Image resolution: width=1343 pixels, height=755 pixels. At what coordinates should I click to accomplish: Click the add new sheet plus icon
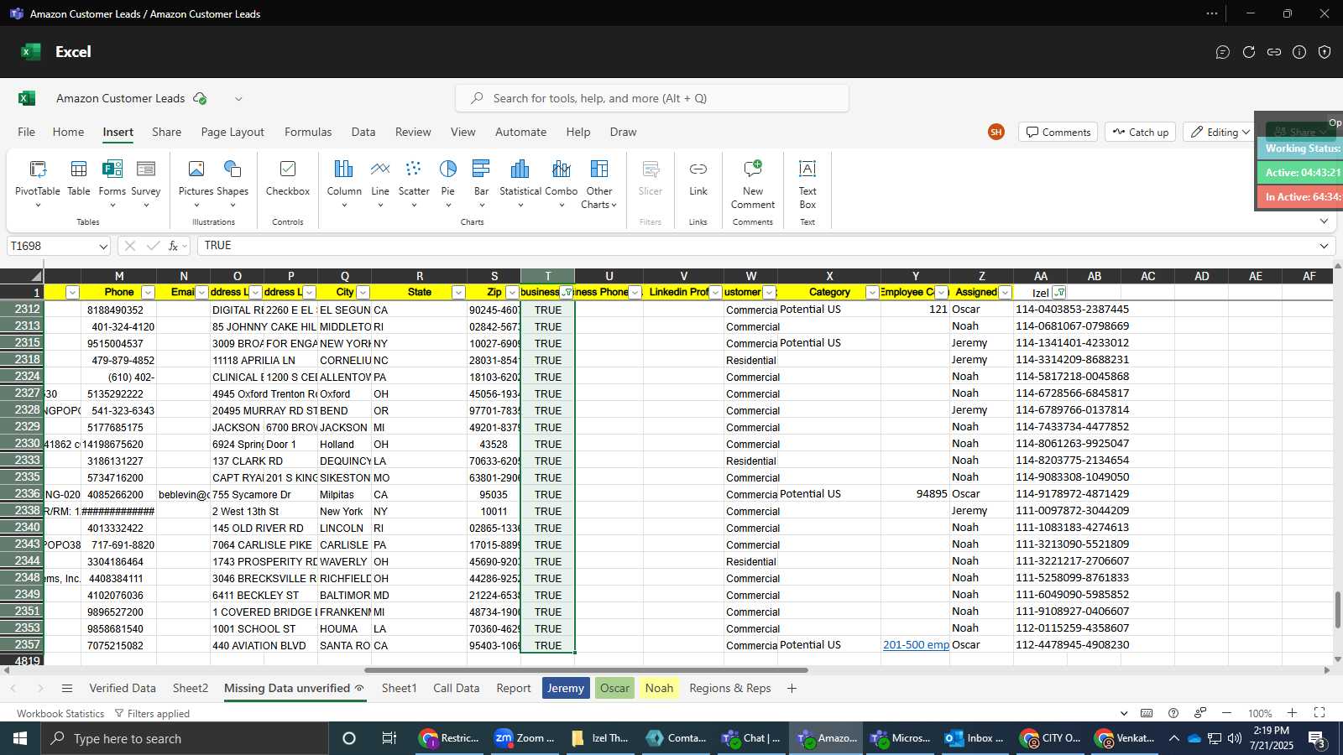792,689
